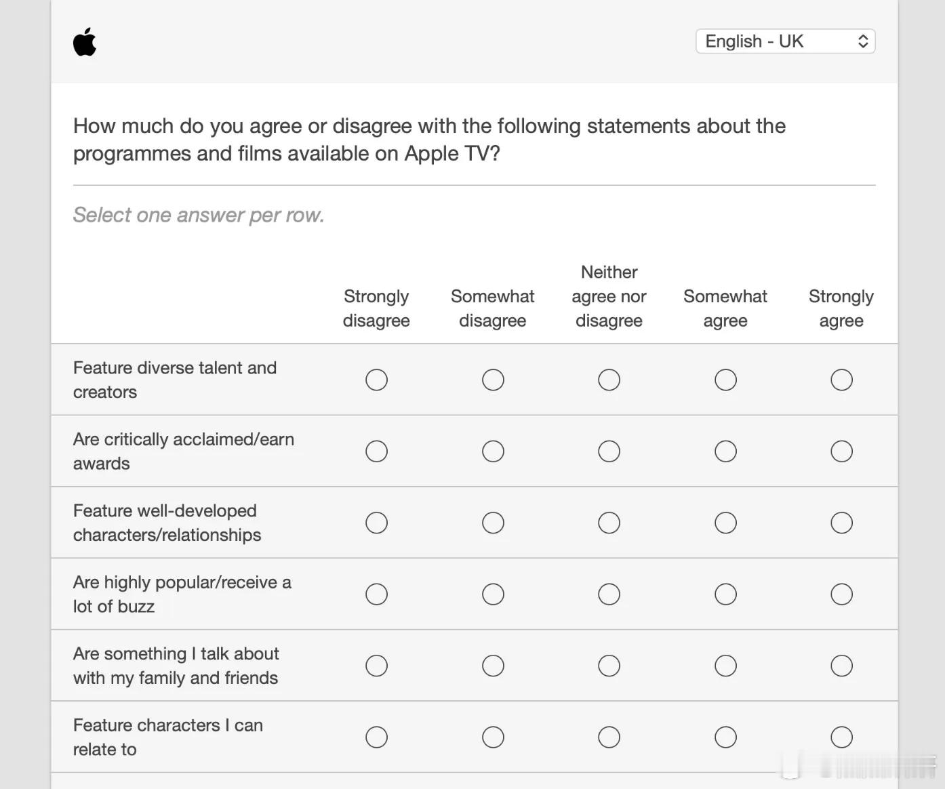Select Neither agree nor disagree for relatable characters
This screenshot has width=945, height=789.
tap(609, 737)
